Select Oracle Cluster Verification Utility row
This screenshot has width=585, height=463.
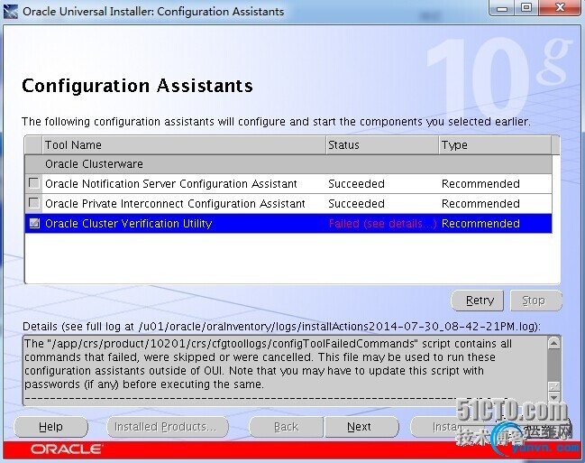pyautogui.click(x=288, y=224)
